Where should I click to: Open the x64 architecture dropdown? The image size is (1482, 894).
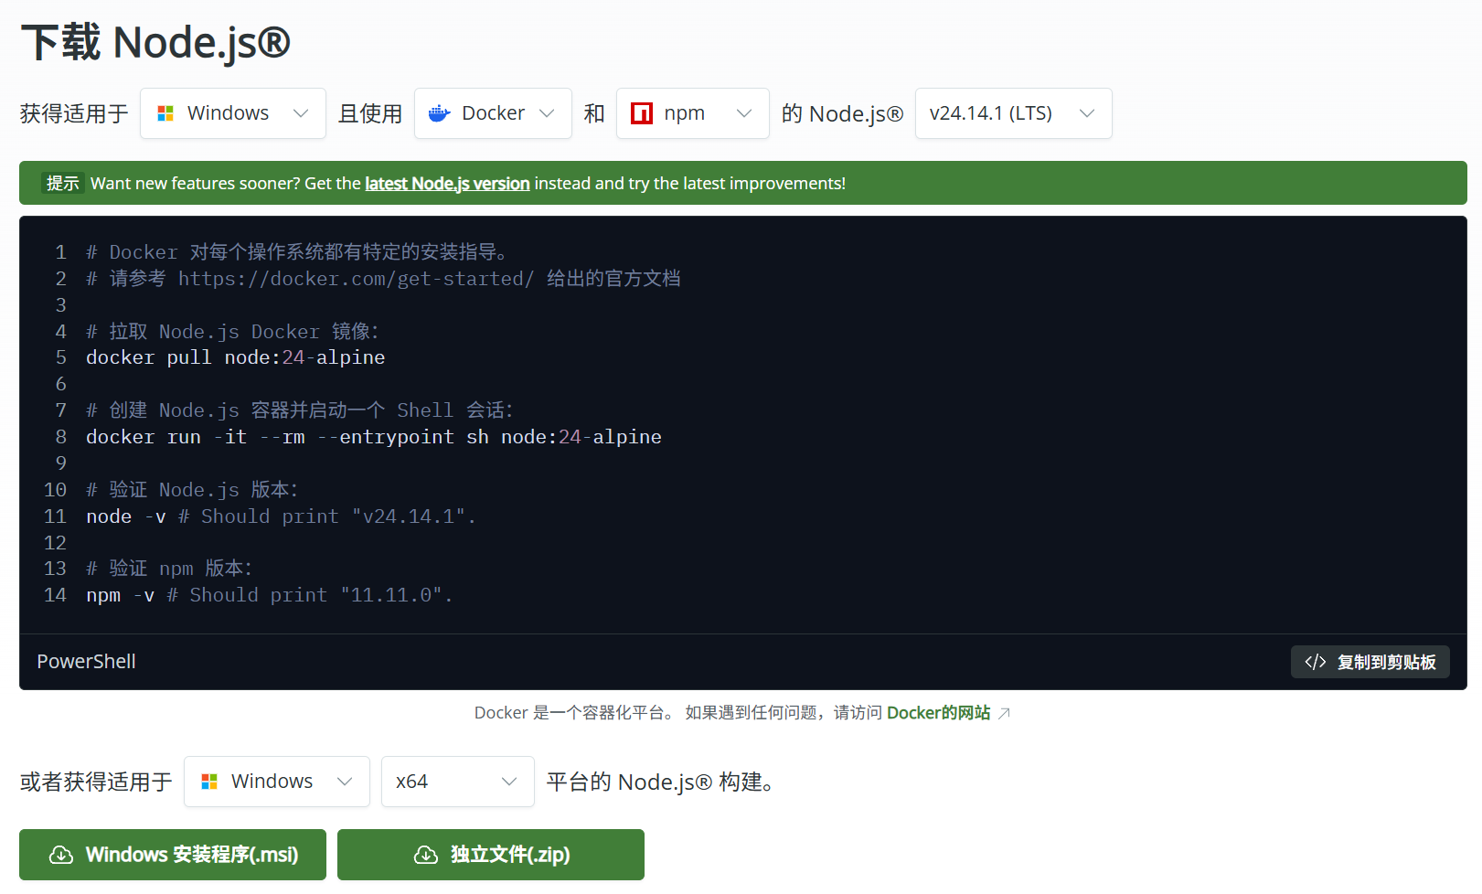point(457,782)
